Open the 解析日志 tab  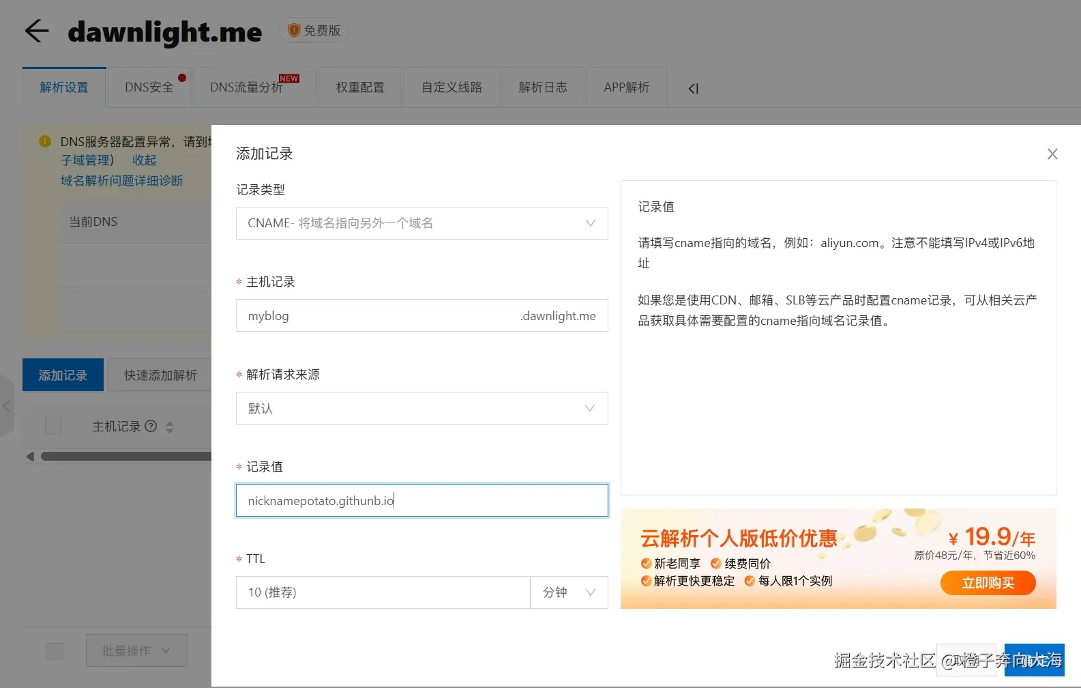543,87
